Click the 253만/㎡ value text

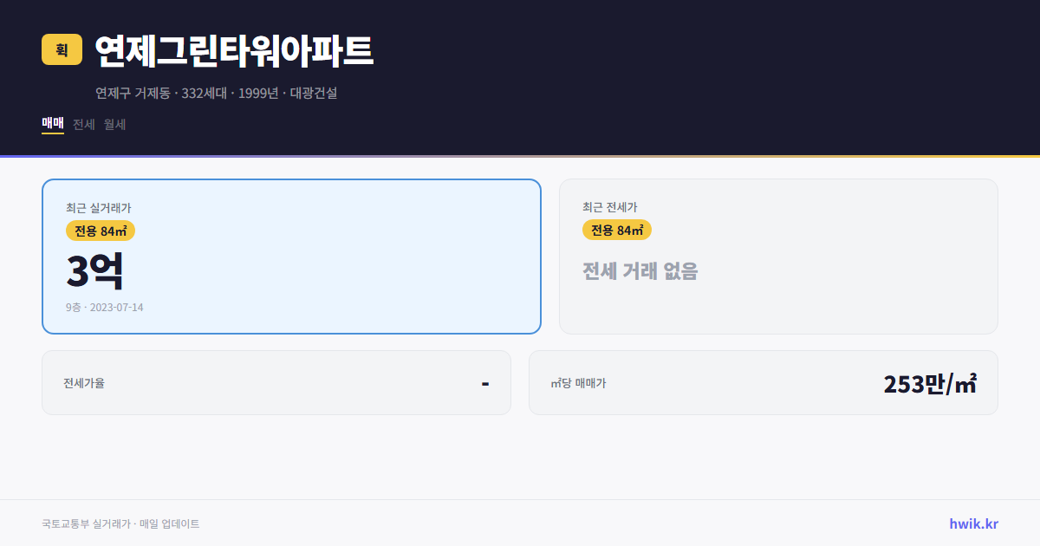tap(930, 381)
